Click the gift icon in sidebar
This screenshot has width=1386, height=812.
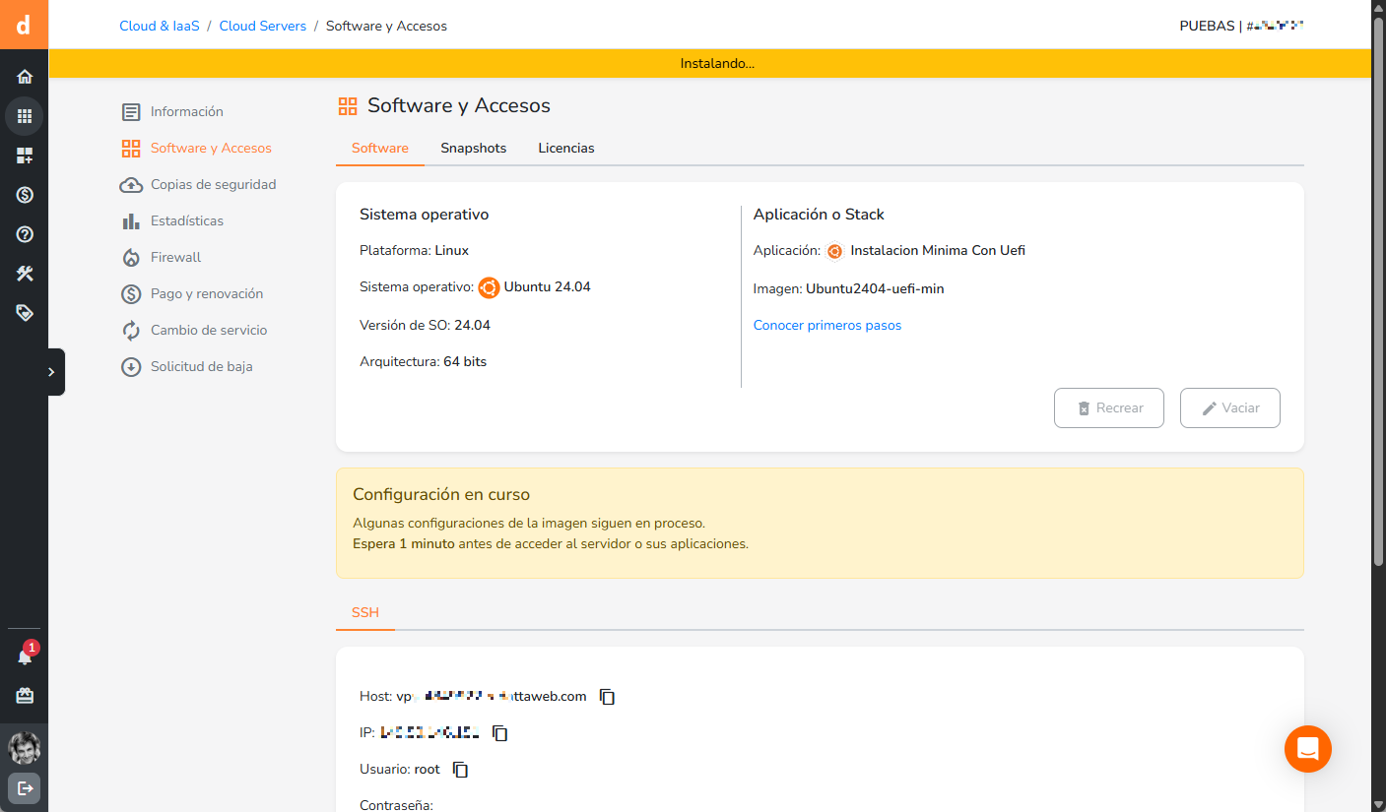click(x=25, y=696)
